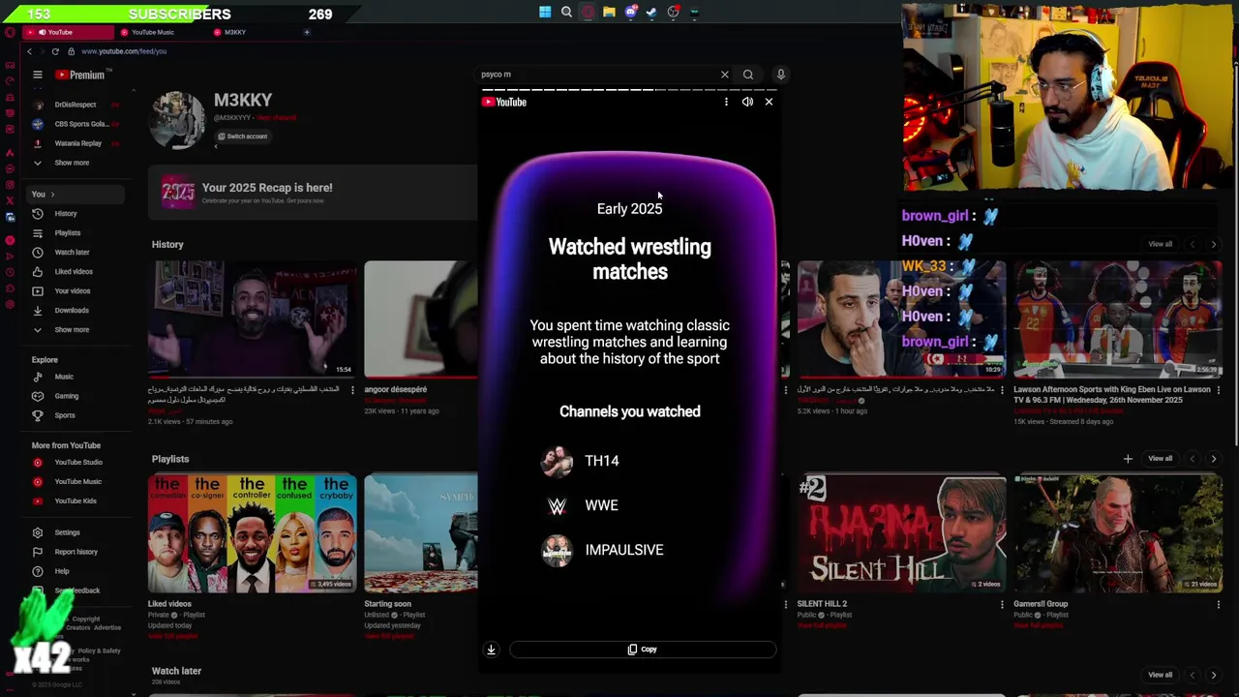Screen dimensions: 1239x697
Task: Open Sports in Explore section
Action: pyautogui.click(x=64, y=415)
